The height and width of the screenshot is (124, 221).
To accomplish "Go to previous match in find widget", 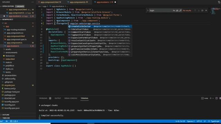I will coord(195,10).
